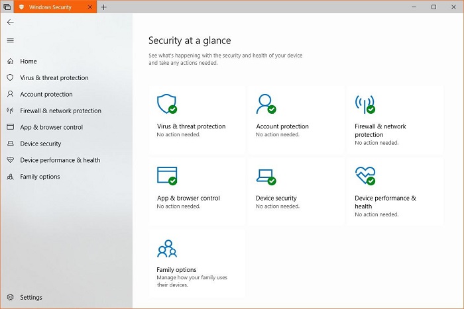The height and width of the screenshot is (309, 464).
Task: Click the back arrow button
Action: 11,22
